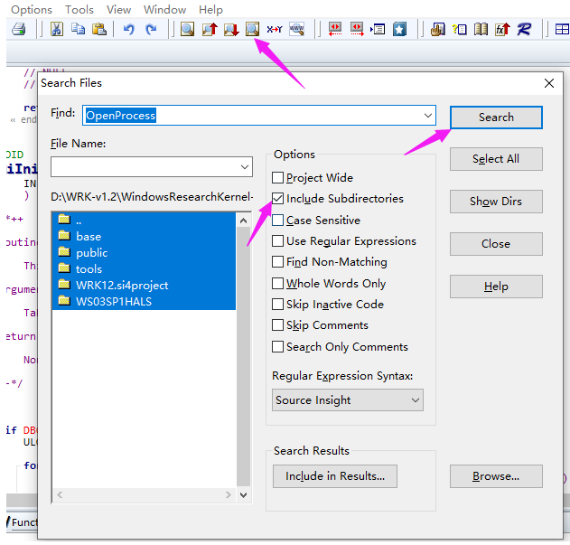Click the bookmark star icon

399,29
